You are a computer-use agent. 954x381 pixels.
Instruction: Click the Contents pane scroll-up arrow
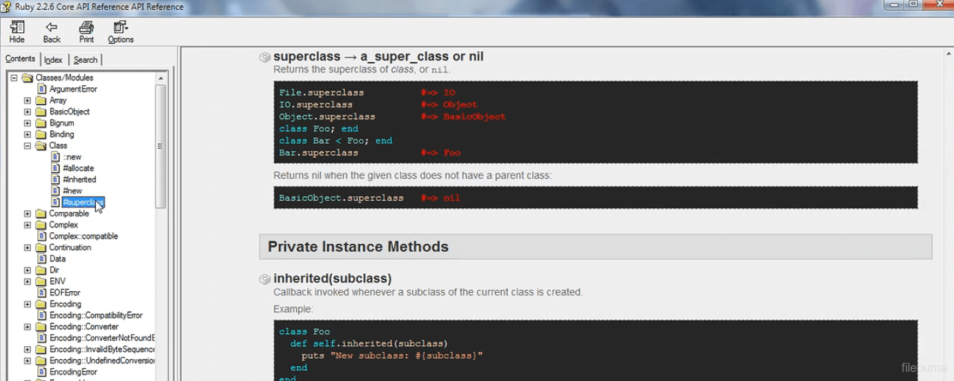click(x=161, y=79)
